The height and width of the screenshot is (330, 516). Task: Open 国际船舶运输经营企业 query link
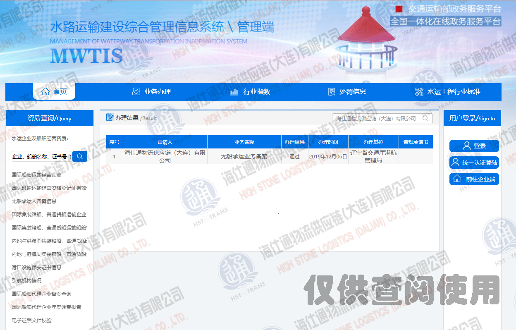(x=36, y=175)
